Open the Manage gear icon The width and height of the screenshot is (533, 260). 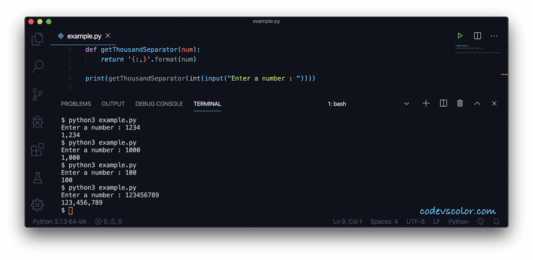click(x=37, y=204)
